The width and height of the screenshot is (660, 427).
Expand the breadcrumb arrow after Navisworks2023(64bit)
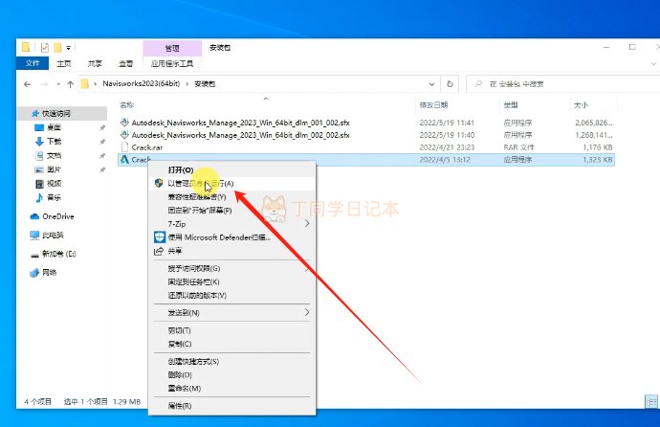click(187, 84)
